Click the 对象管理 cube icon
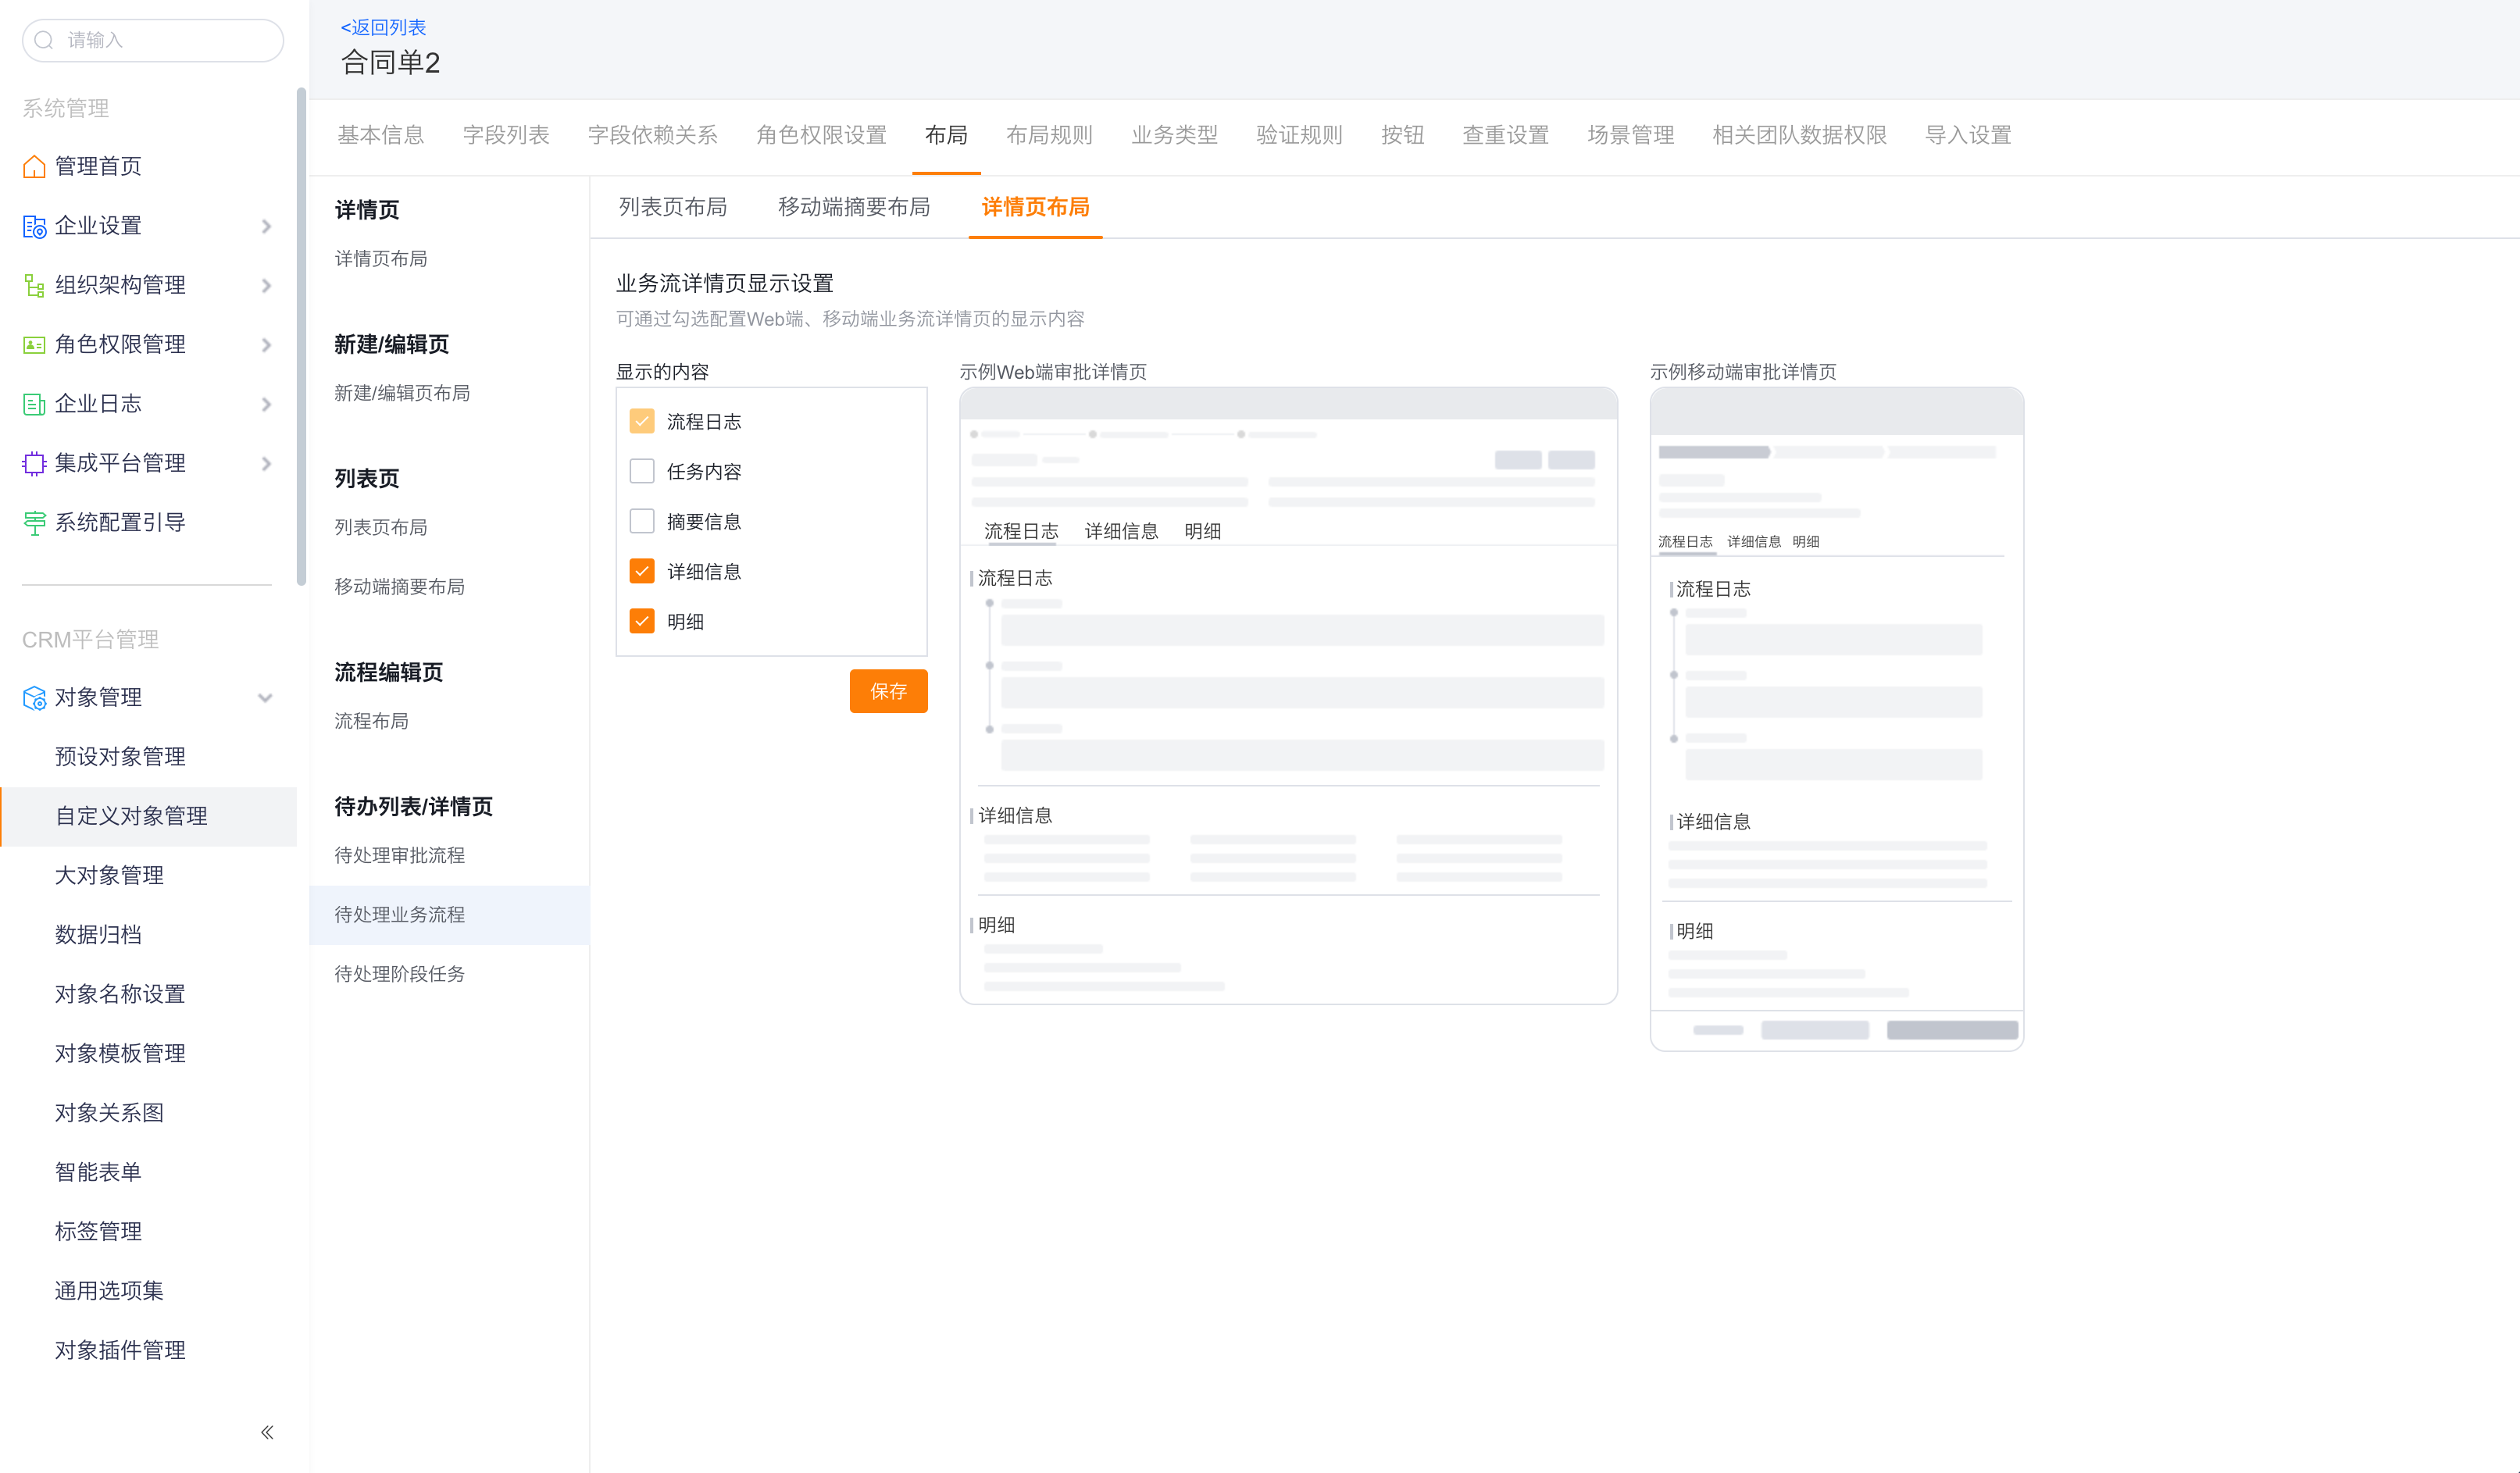The width and height of the screenshot is (2520, 1473). coord(34,698)
